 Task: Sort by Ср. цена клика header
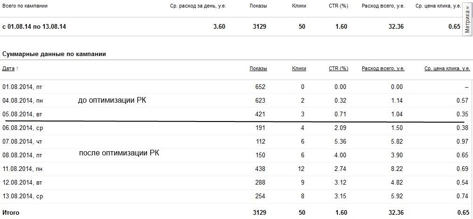pyautogui.click(x=447, y=68)
